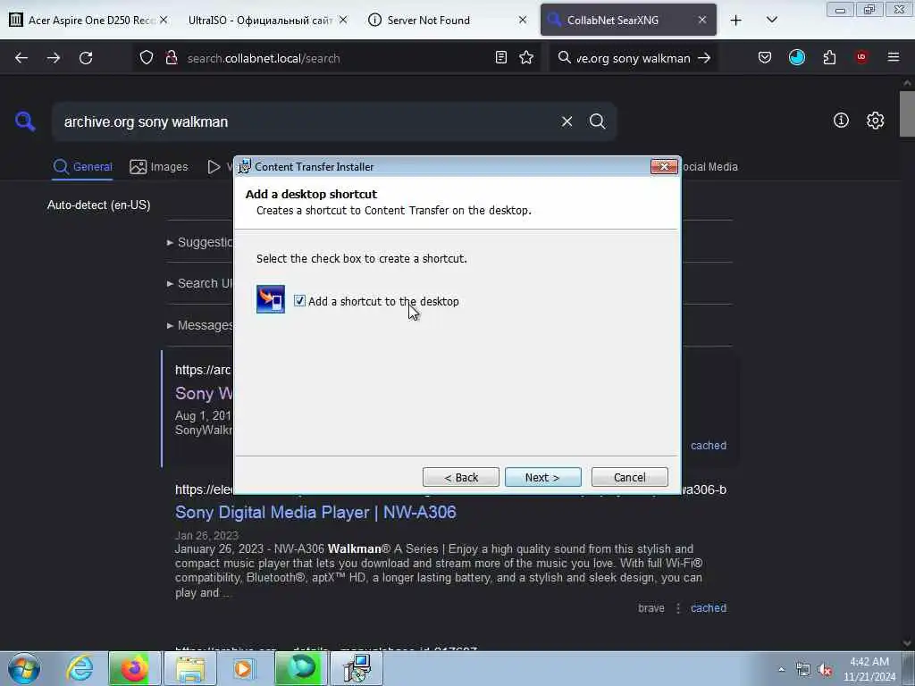The image size is (915, 686).
Task: Submit browser search box arrow
Action: pyautogui.click(x=704, y=58)
